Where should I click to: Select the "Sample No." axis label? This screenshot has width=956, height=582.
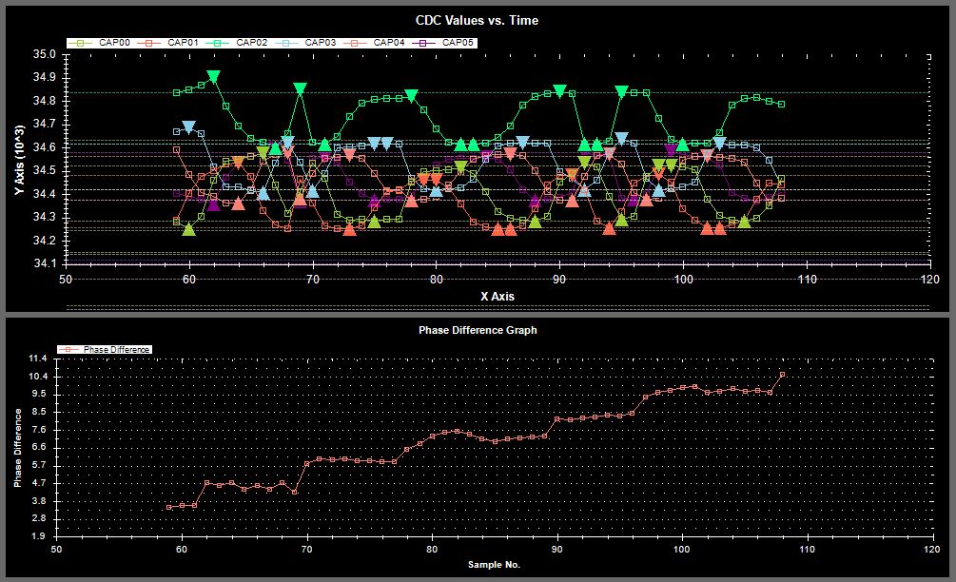coord(494,565)
